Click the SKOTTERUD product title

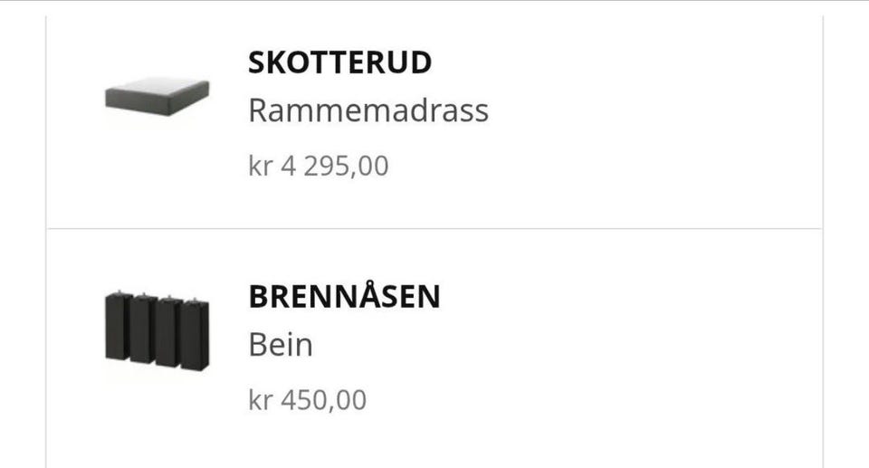pos(339,62)
